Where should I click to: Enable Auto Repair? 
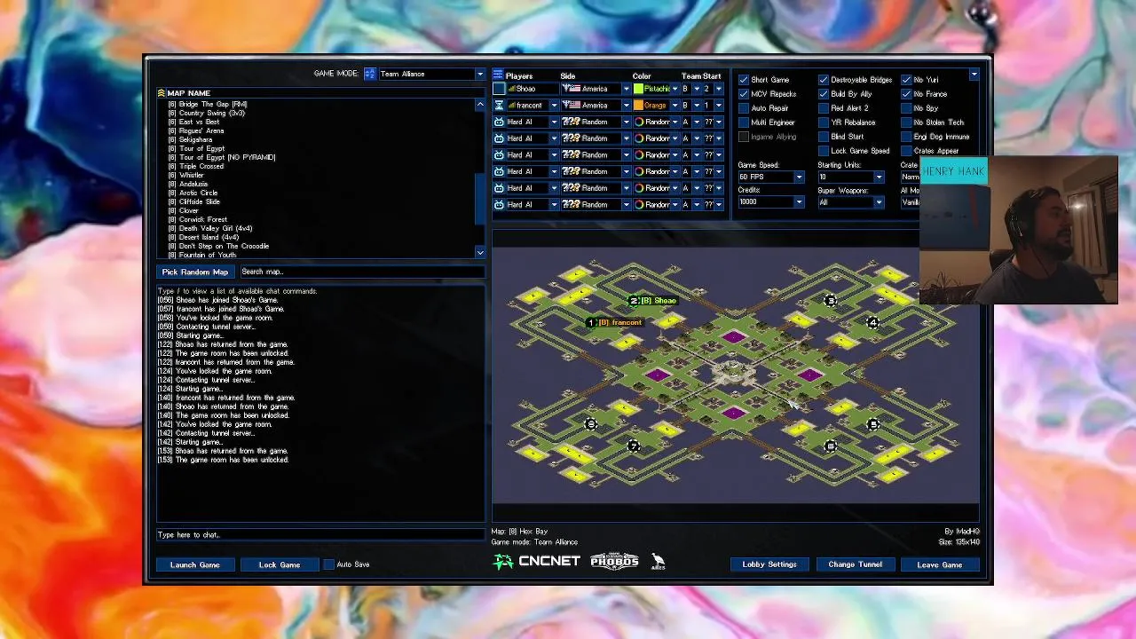744,108
